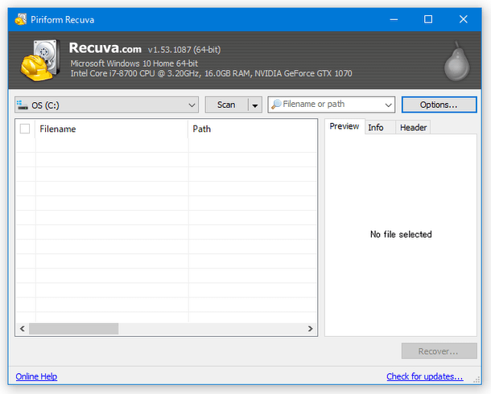Click the left scroll arrow of file list
Viewport: 491px width, 394px height.
coord(23,329)
